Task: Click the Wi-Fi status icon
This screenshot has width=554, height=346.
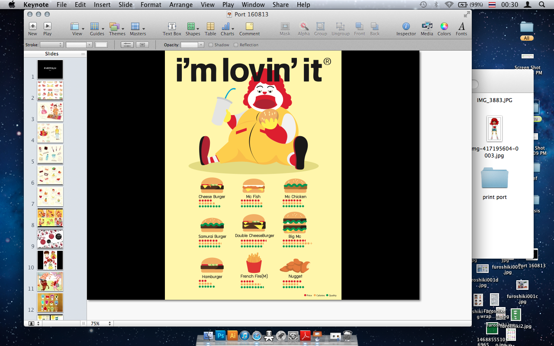Action: coord(449,5)
